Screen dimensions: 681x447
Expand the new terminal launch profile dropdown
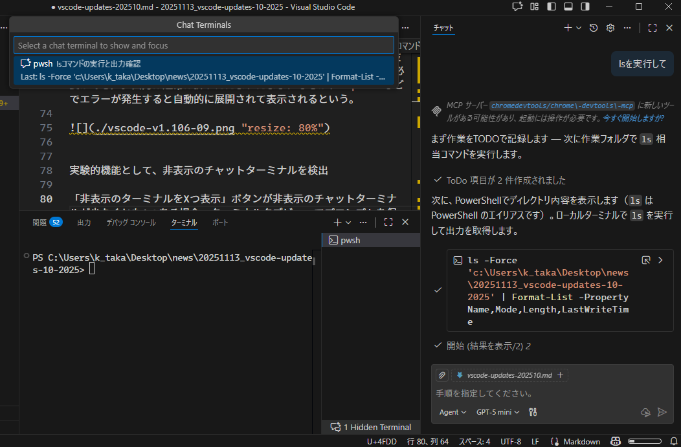(349, 223)
